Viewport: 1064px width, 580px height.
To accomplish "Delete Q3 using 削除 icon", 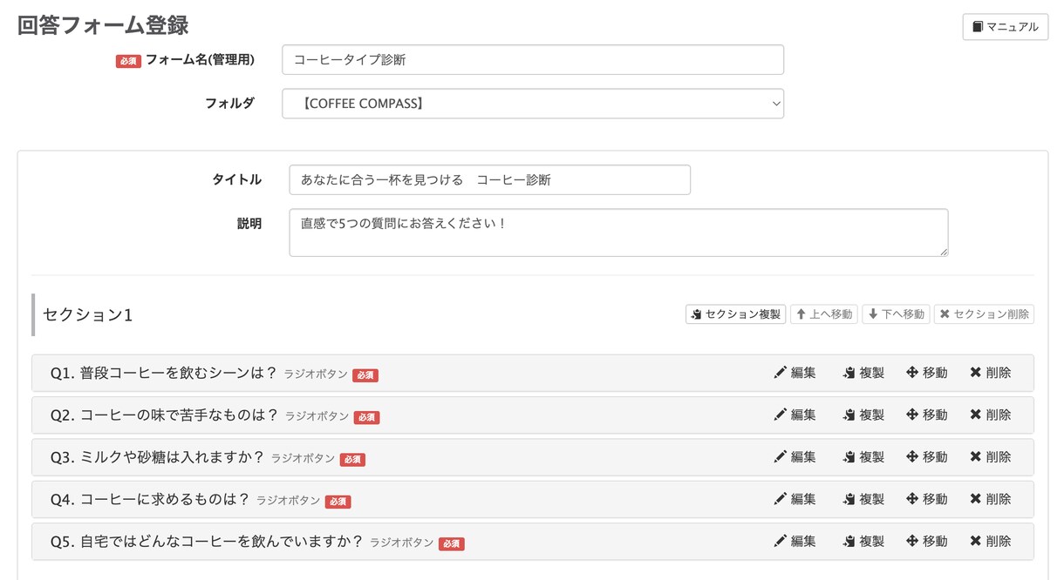I will 991,456.
